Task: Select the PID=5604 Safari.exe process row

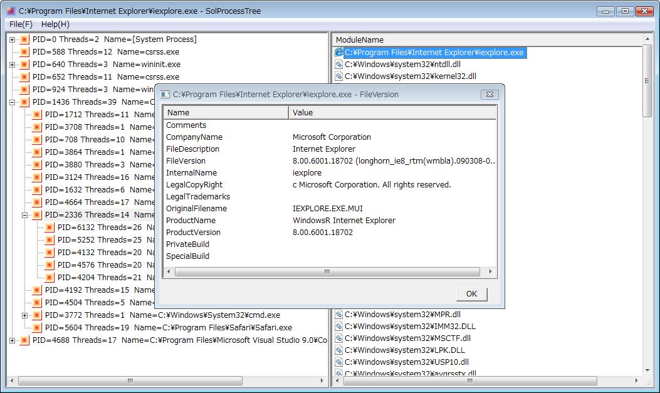Action: click(x=169, y=328)
